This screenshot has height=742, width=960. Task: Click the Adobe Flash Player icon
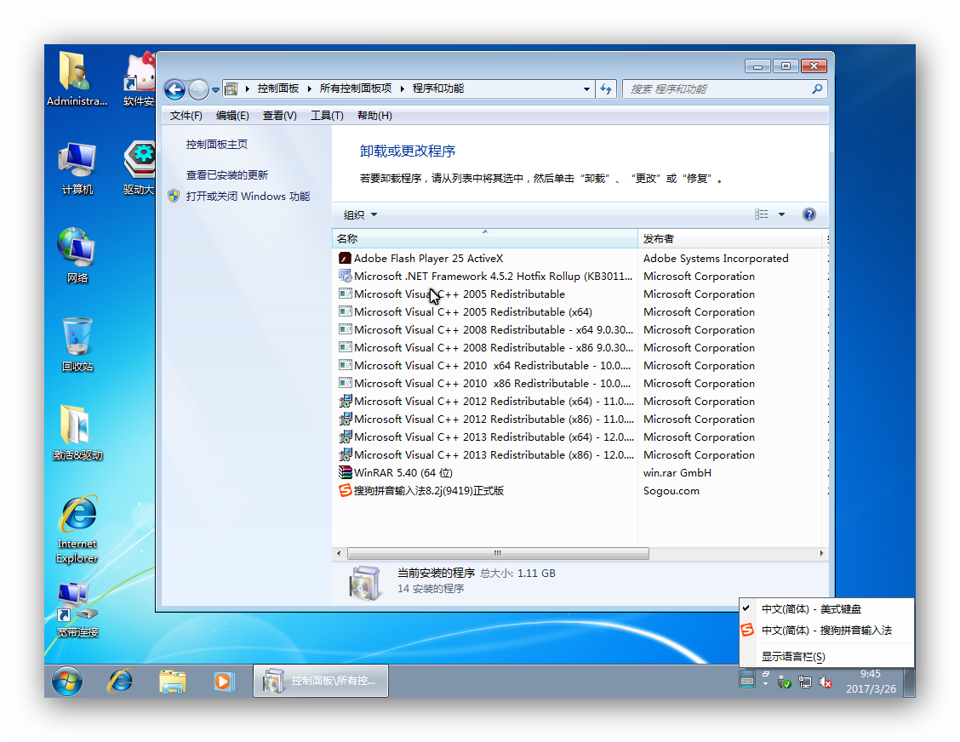click(346, 259)
